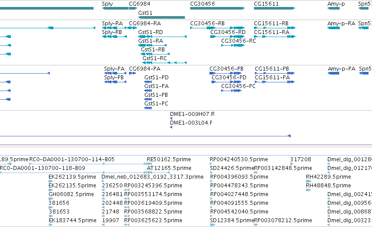Click the Sply-PA protein label
This screenshot has height=227, width=372.
click(x=114, y=69)
